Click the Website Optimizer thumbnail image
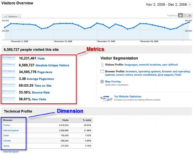 point(107,98)
